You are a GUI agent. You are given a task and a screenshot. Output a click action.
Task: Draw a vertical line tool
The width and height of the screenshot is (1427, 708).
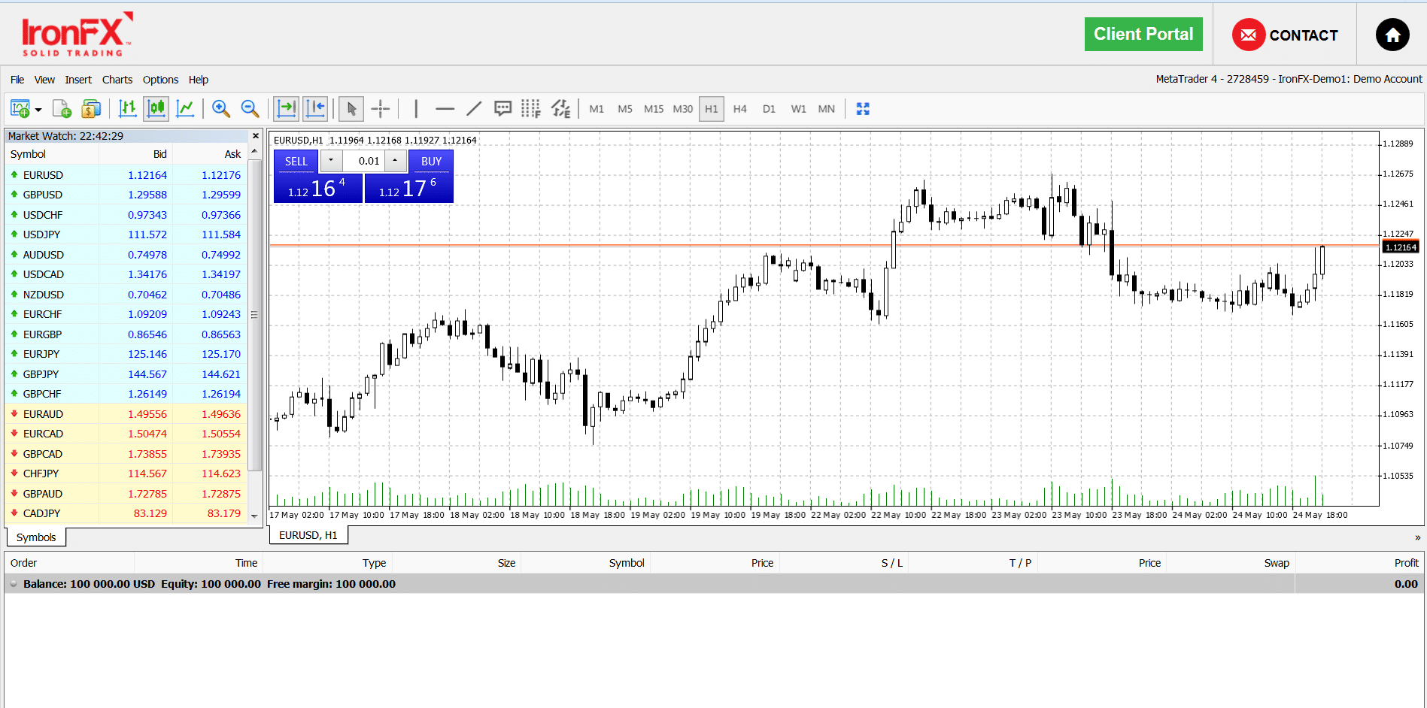tap(416, 109)
